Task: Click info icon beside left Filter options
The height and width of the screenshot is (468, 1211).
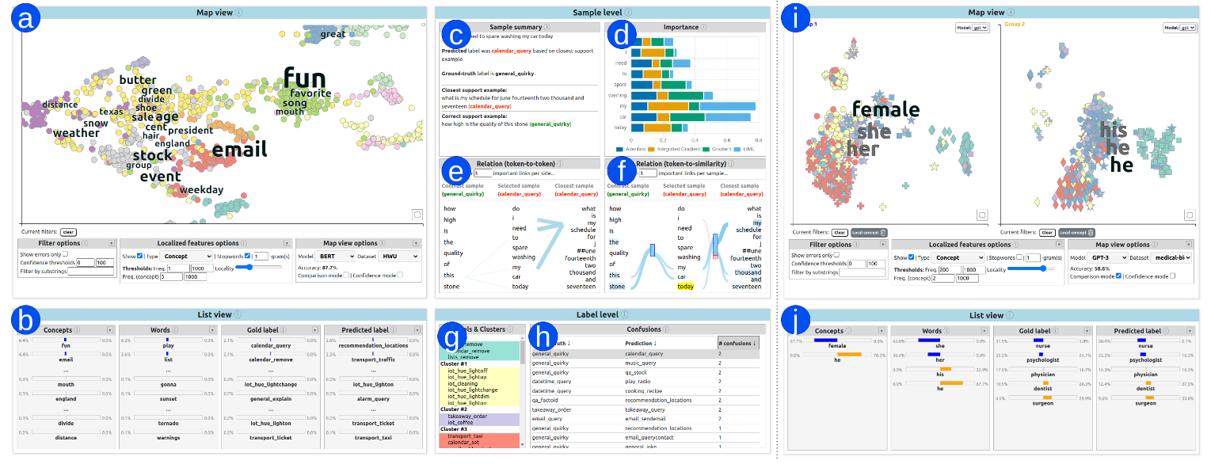Action: (85, 243)
